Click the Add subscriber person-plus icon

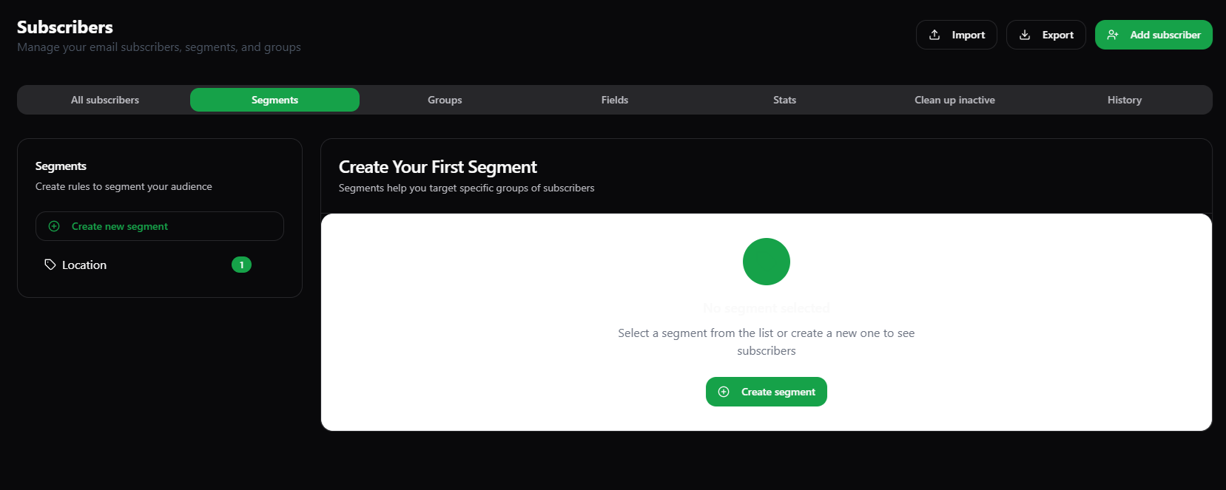(1113, 34)
